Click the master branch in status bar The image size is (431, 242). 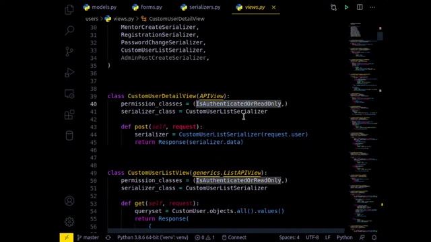click(88, 237)
